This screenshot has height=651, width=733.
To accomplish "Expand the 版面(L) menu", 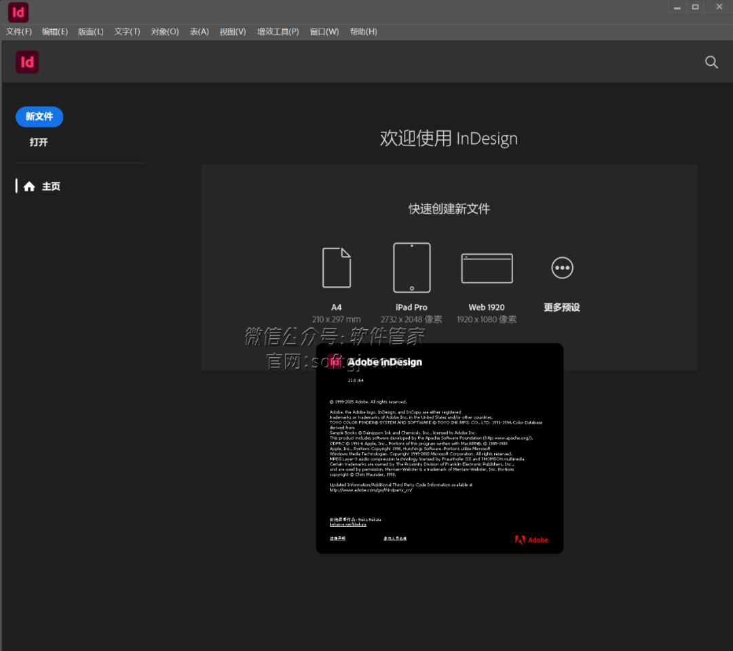I will (91, 32).
